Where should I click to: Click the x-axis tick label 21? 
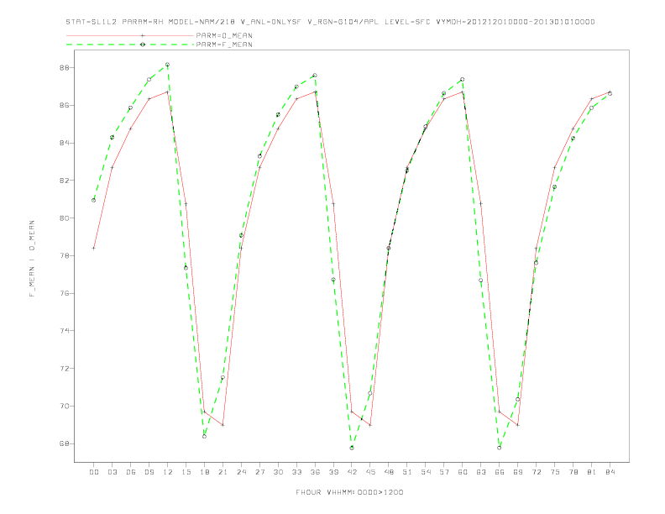tap(223, 472)
